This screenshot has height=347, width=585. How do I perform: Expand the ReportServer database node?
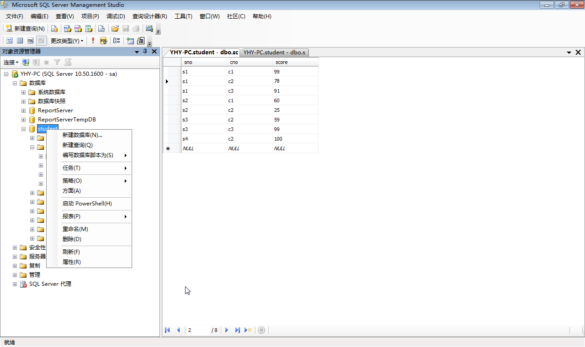(x=23, y=110)
